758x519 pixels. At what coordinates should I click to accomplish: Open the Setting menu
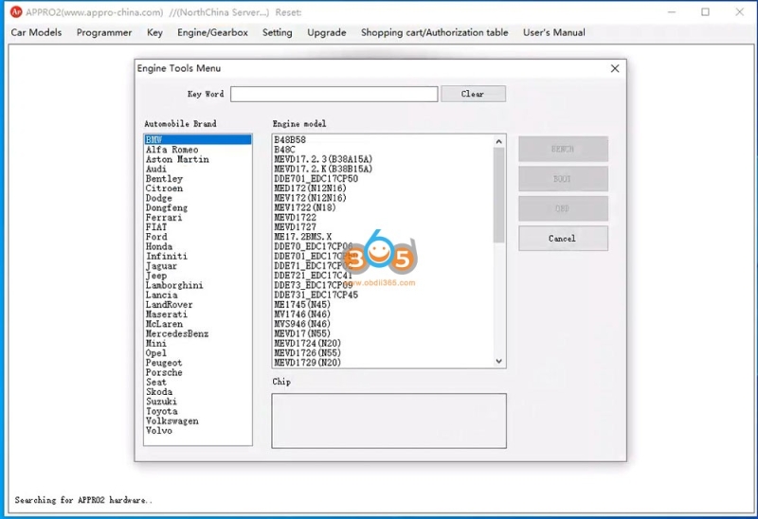point(277,32)
